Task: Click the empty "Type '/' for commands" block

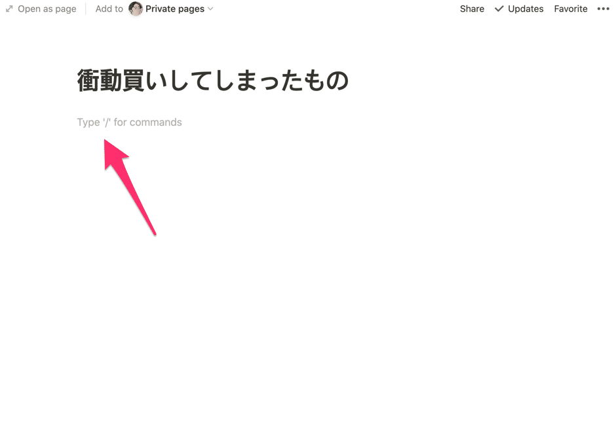Action: [129, 122]
